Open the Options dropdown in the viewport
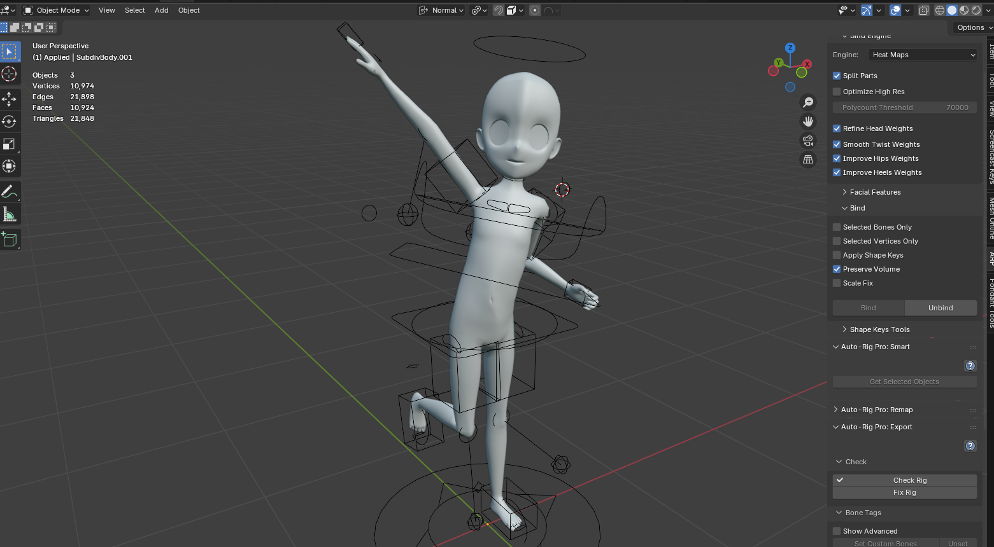The height and width of the screenshot is (547, 994). pyautogui.click(x=974, y=27)
